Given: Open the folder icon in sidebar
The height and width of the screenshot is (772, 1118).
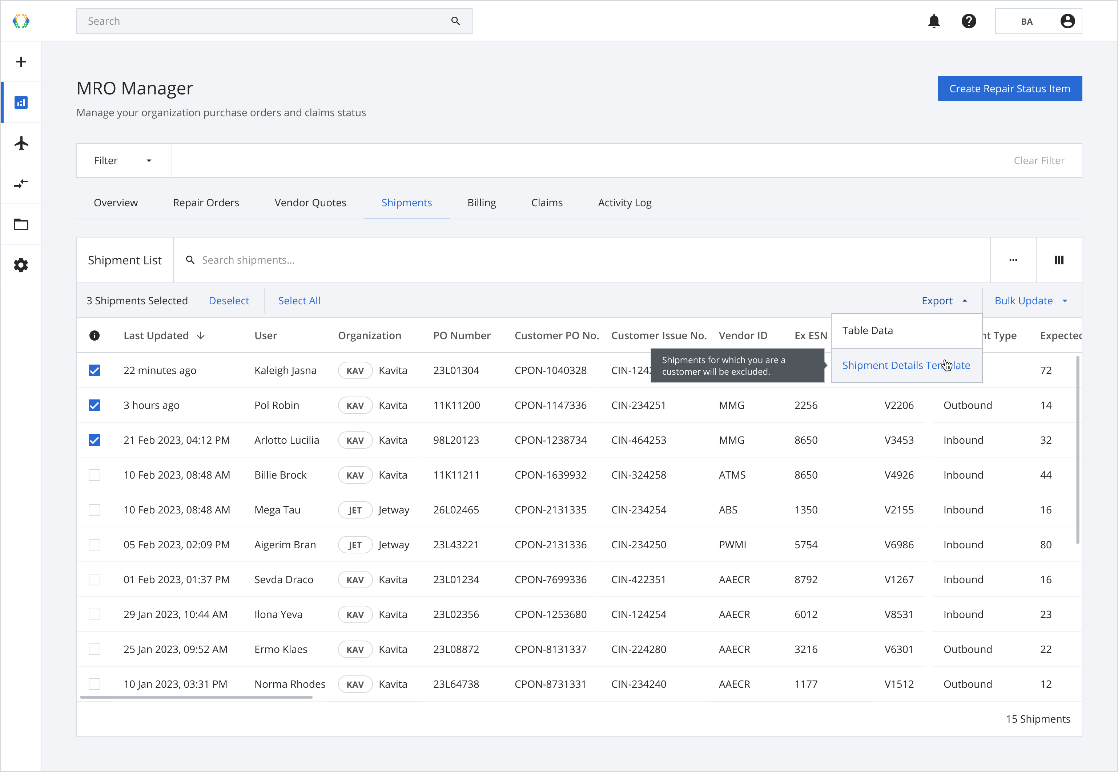Looking at the screenshot, I should coord(21,224).
